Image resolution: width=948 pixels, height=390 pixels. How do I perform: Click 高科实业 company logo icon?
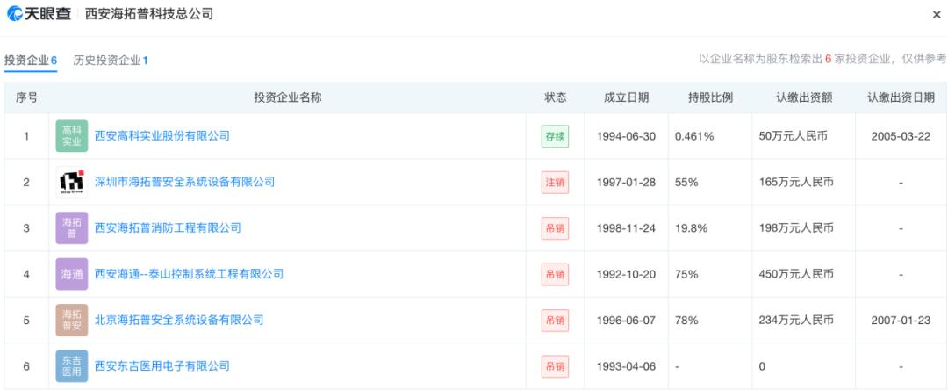point(72,136)
